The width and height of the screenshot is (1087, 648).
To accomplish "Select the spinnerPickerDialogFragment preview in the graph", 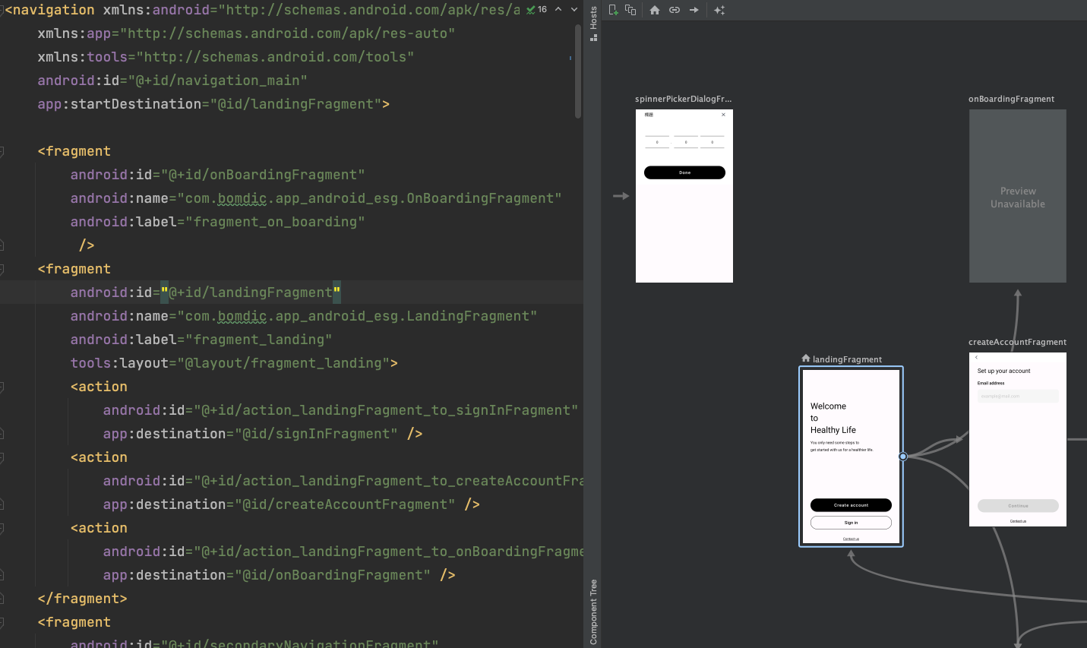I will pyautogui.click(x=684, y=196).
